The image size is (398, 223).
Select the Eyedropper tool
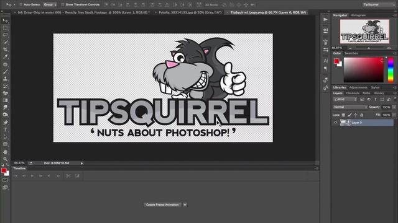(5, 56)
